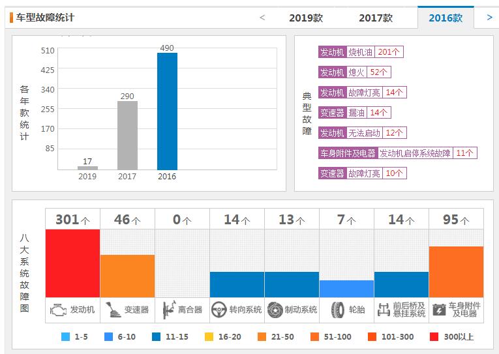Click the gear shifter icon for 变速器
The width and height of the screenshot is (499, 354).
click(113, 310)
